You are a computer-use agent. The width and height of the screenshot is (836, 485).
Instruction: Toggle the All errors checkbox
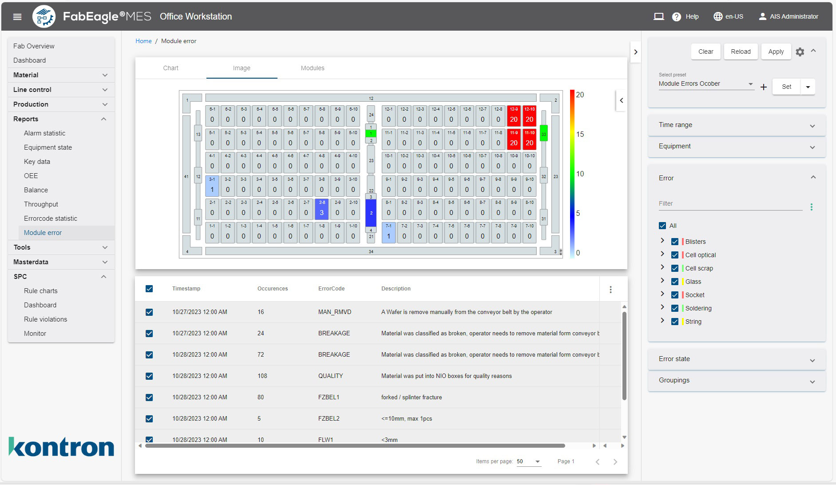coord(663,226)
